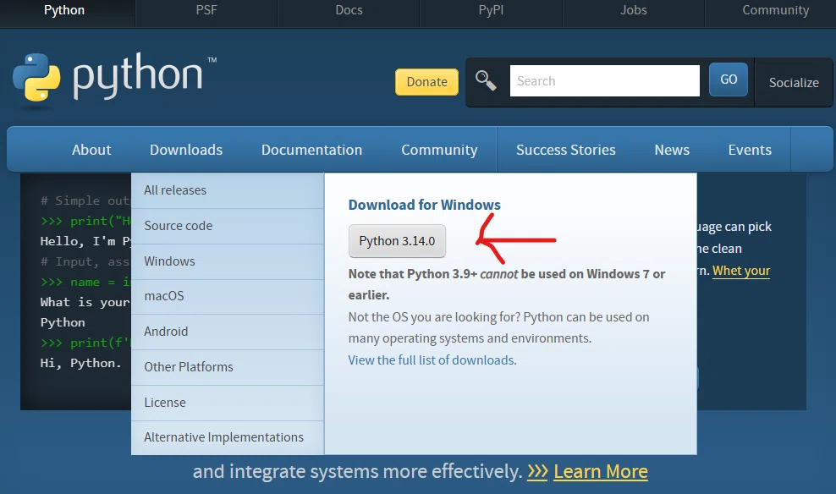Open the top bar Community tab

tap(775, 11)
